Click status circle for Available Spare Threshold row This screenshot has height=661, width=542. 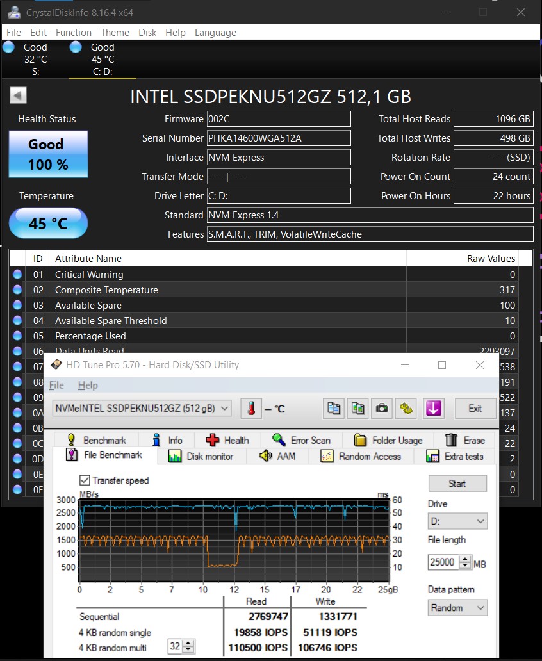tap(17, 320)
